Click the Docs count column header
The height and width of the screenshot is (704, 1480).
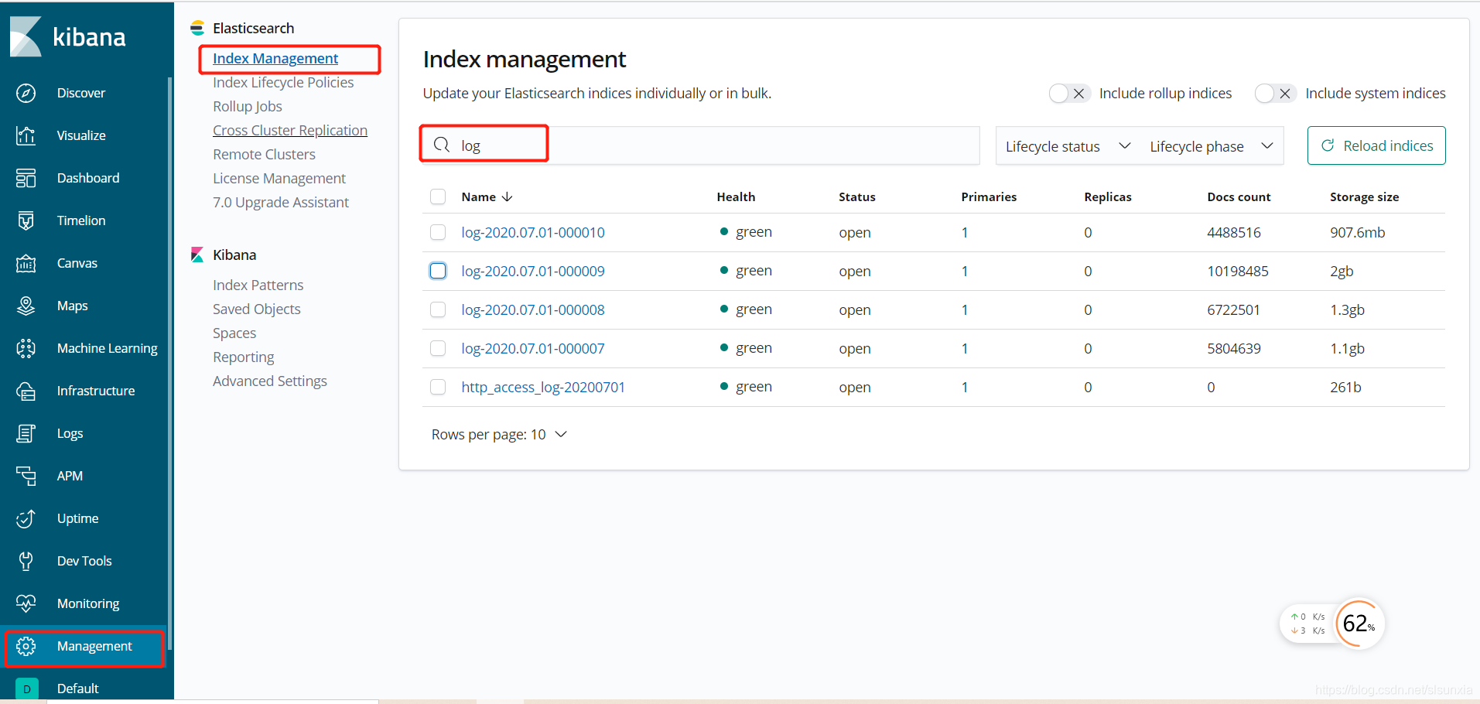point(1239,197)
